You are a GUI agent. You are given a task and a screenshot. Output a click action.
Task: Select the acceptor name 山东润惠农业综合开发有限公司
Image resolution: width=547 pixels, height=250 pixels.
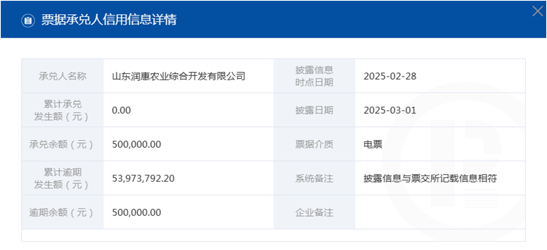[179, 76]
